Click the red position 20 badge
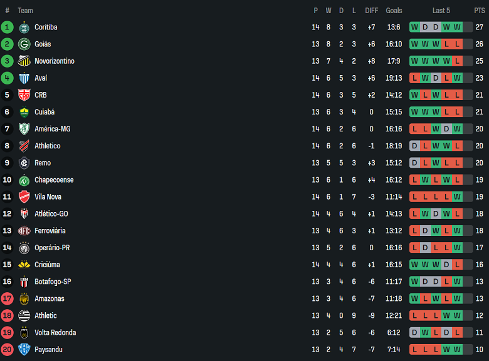The height and width of the screenshot is (361, 489). [8, 349]
